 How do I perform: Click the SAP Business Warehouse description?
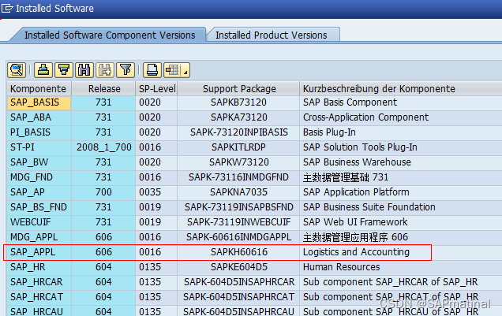tap(357, 162)
